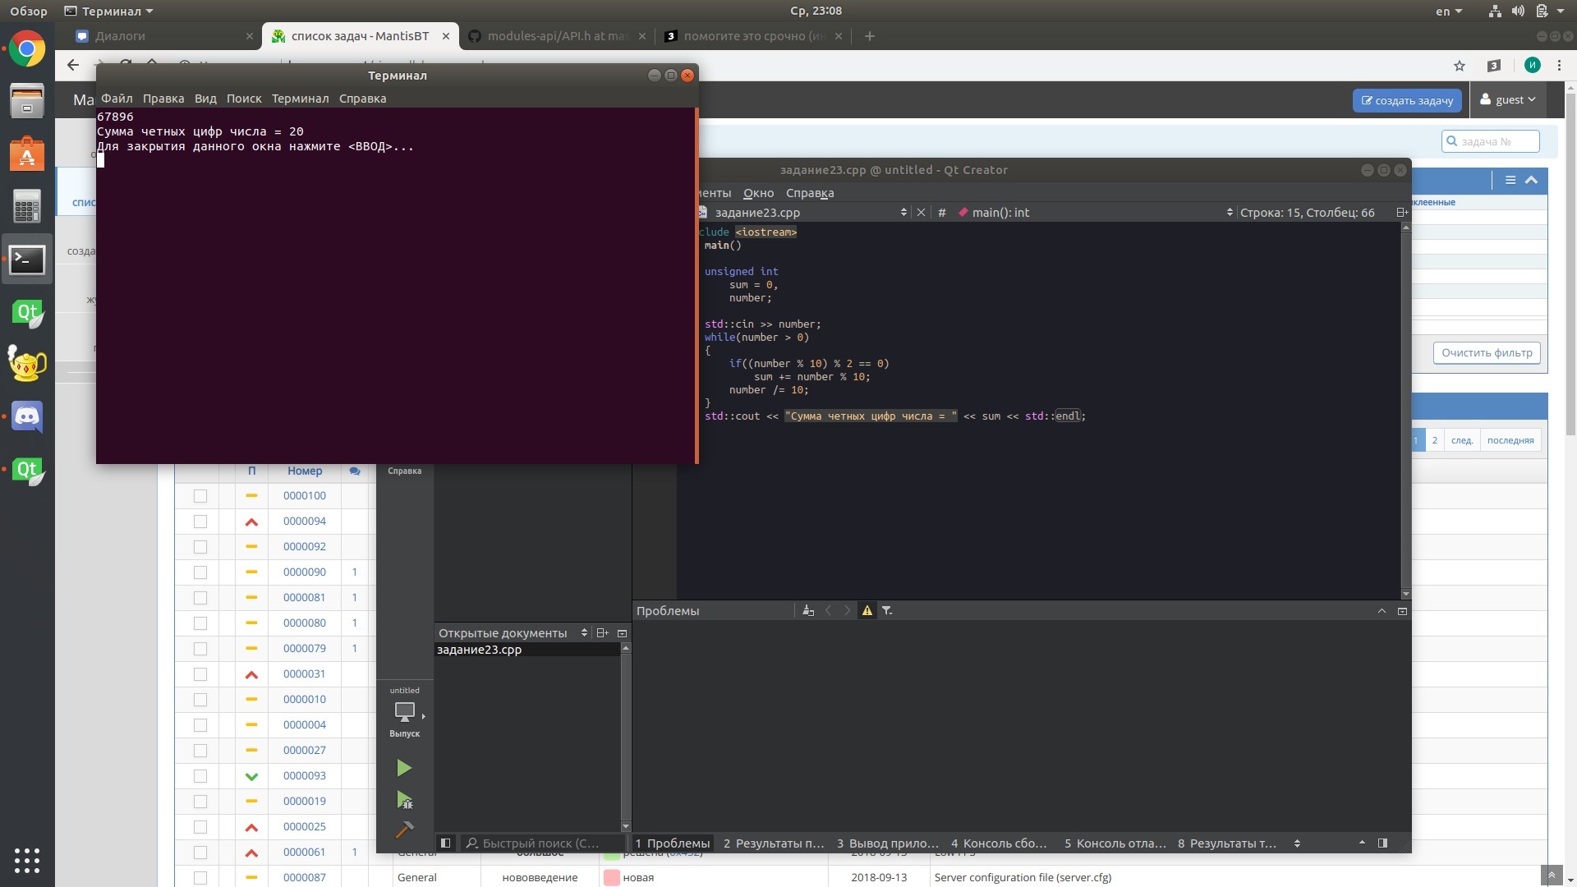Click the warning filter icon in Problems pane

[x=867, y=610]
